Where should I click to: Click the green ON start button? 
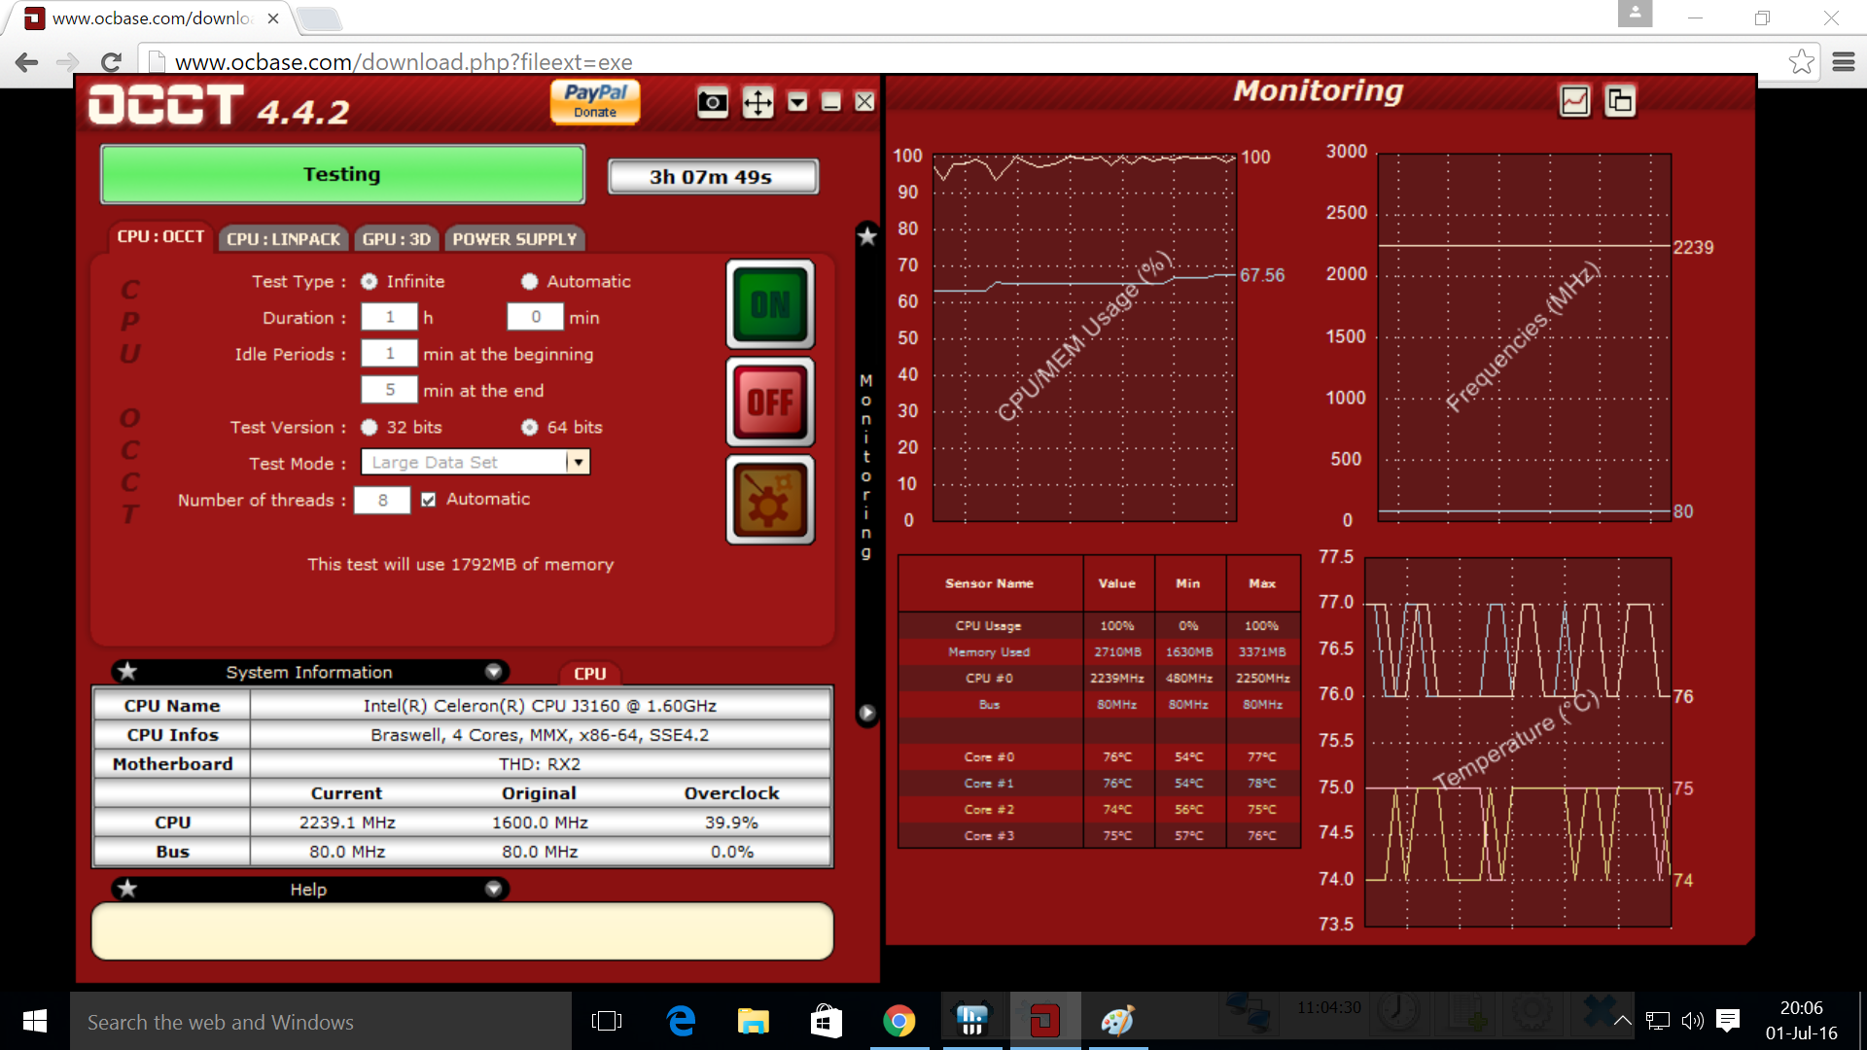click(x=770, y=304)
